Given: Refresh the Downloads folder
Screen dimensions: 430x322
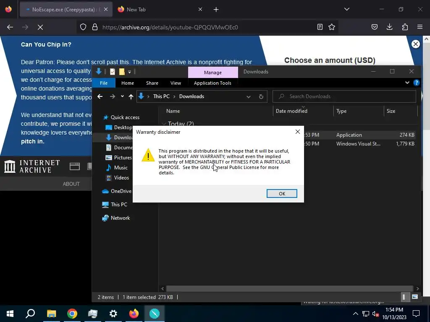Looking at the screenshot, I should (x=261, y=97).
